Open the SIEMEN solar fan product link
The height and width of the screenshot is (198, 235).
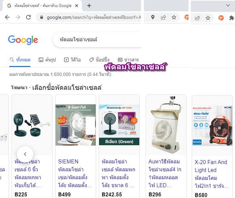coord(75,174)
